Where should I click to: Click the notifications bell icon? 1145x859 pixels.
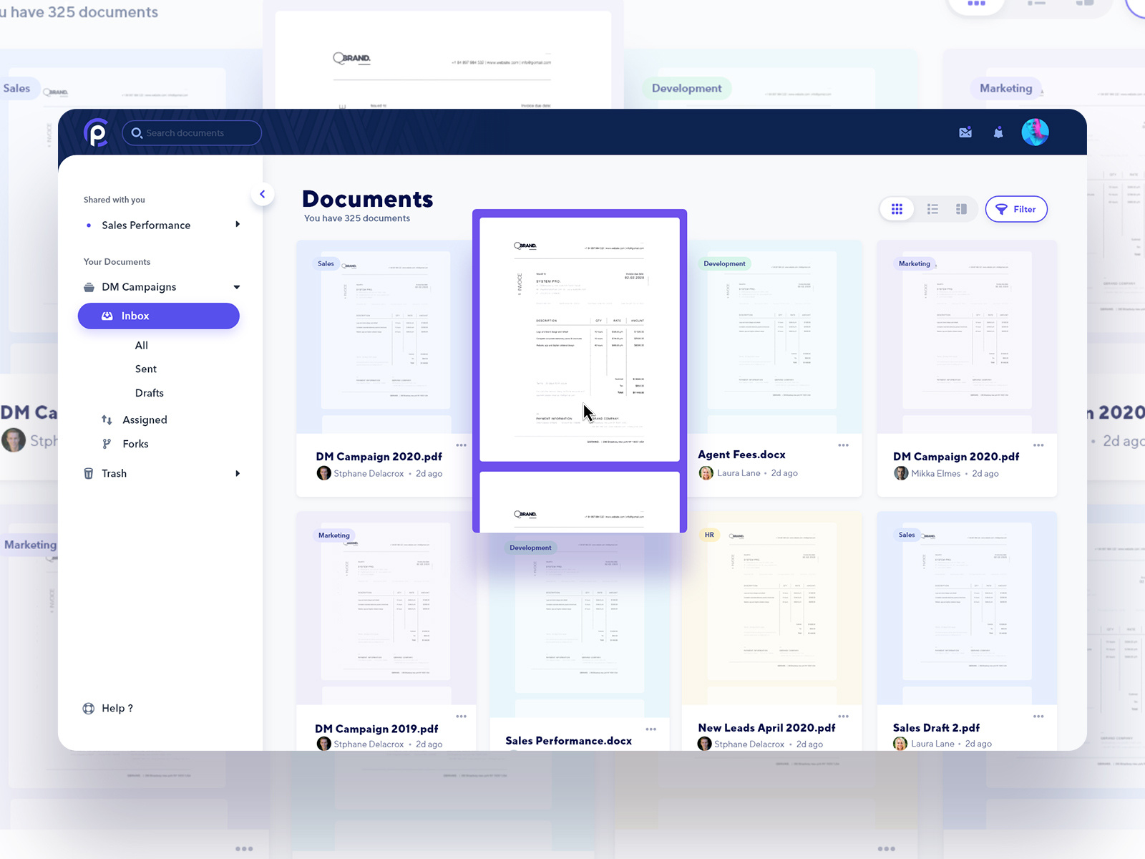pyautogui.click(x=998, y=132)
